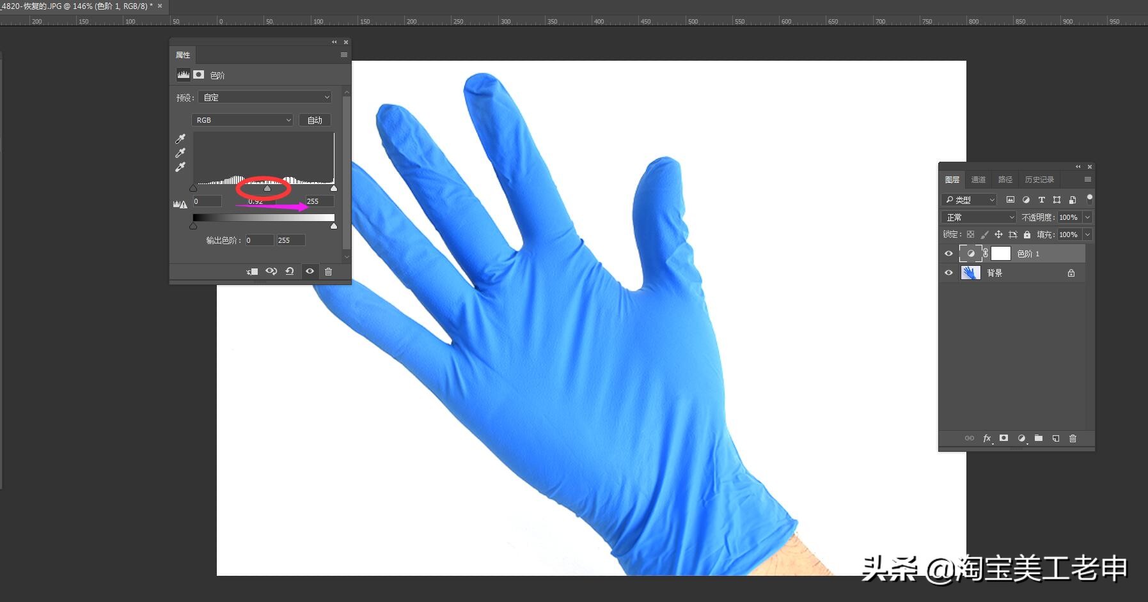Click the midtone gray slider under histogram
The width and height of the screenshot is (1148, 602).
pos(267,189)
